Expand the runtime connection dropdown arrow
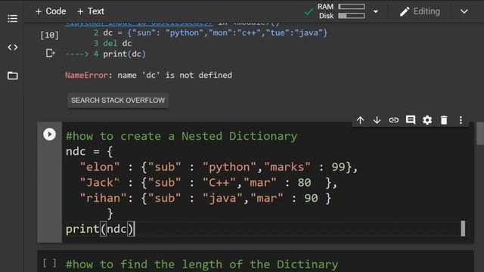 click(376, 12)
